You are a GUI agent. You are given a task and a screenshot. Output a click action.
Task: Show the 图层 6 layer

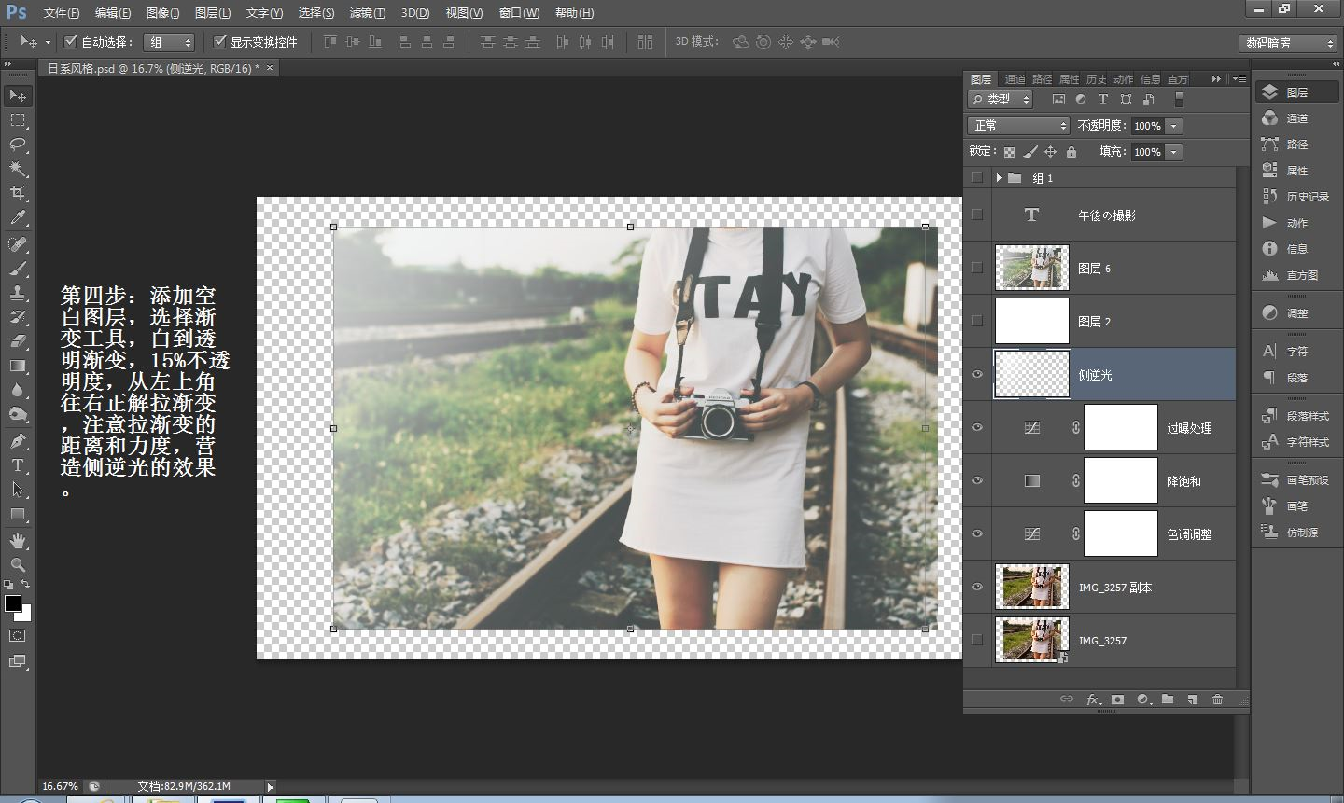[x=977, y=268]
